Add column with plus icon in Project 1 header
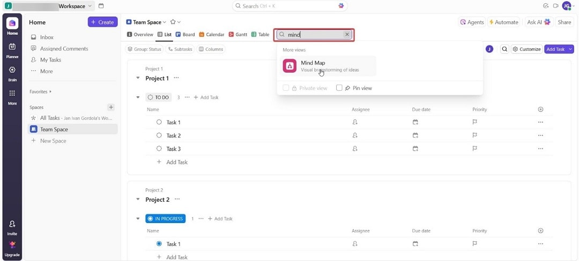Viewport: 579px width, 261px height. pos(540,109)
